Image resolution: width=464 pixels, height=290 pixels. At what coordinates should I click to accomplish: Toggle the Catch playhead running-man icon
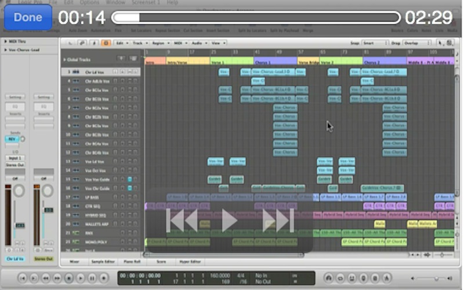(x=94, y=43)
